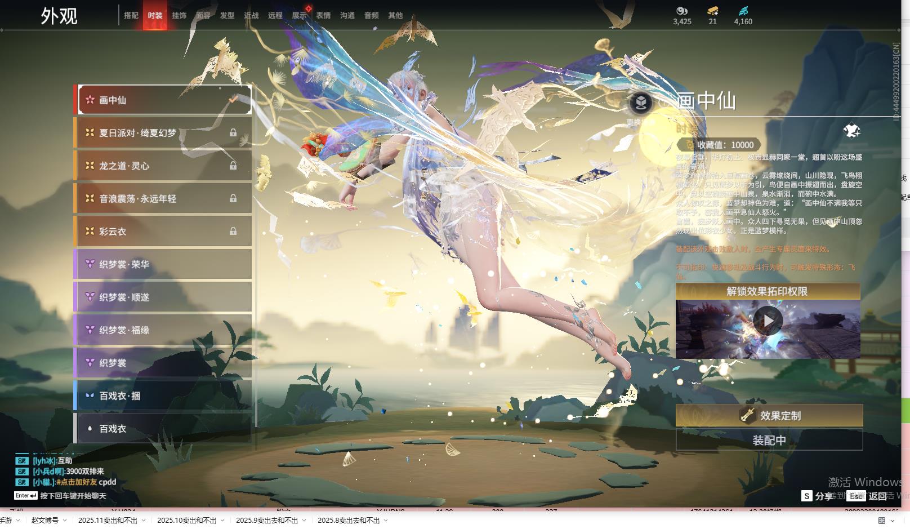Click the wand icon on 效果定制
This screenshot has height=529, width=910.
click(747, 416)
